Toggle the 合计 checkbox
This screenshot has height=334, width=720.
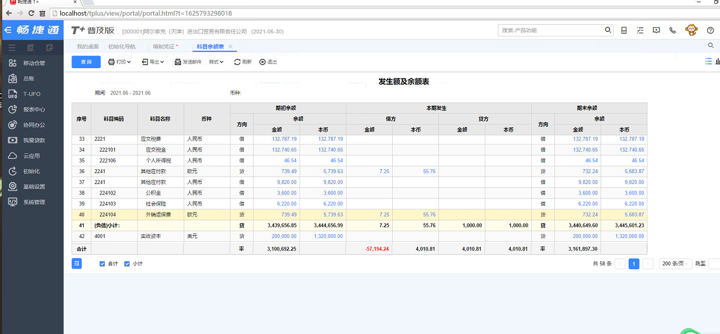point(102,264)
